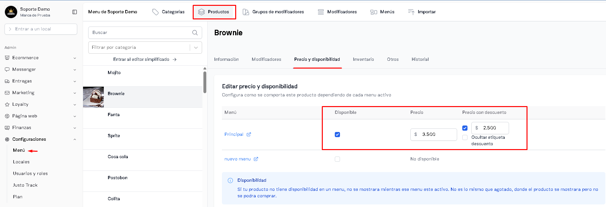The width and height of the screenshot is (606, 207).
Task: Collapse the sidebar panel icon
Action: click(75, 12)
